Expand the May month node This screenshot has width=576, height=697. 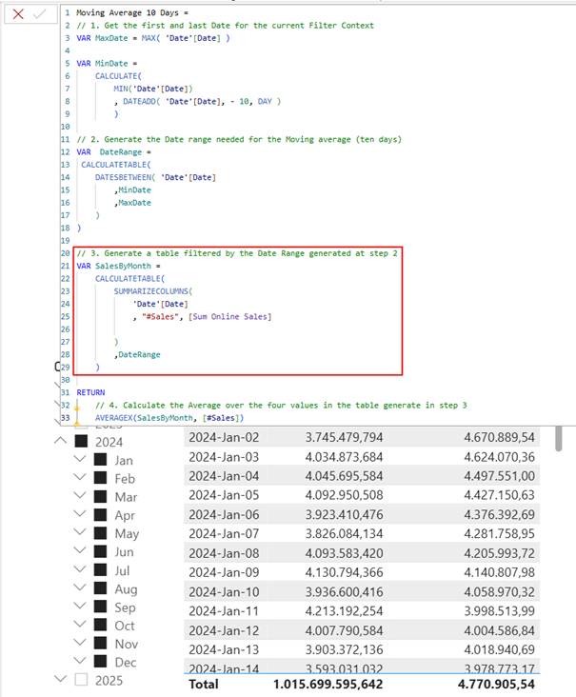80,532
